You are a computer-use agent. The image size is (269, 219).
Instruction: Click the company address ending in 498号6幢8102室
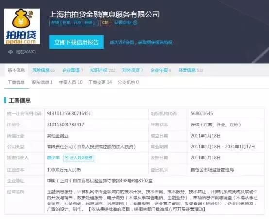100,181
